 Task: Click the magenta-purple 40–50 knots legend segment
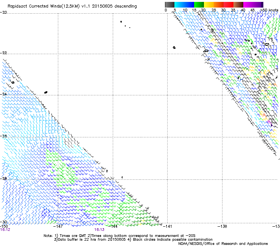pos(253,5)
